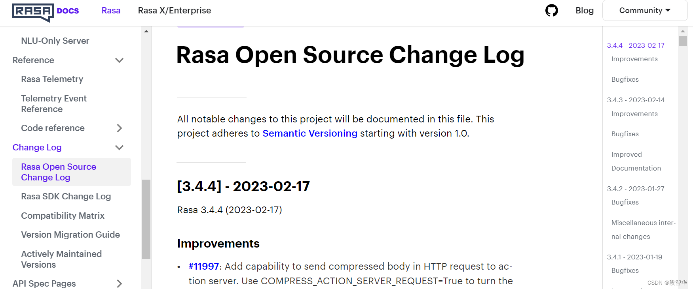Viewport: 693px width, 289px height.
Task: Collapse the Reference sidebar section
Action: click(x=119, y=60)
